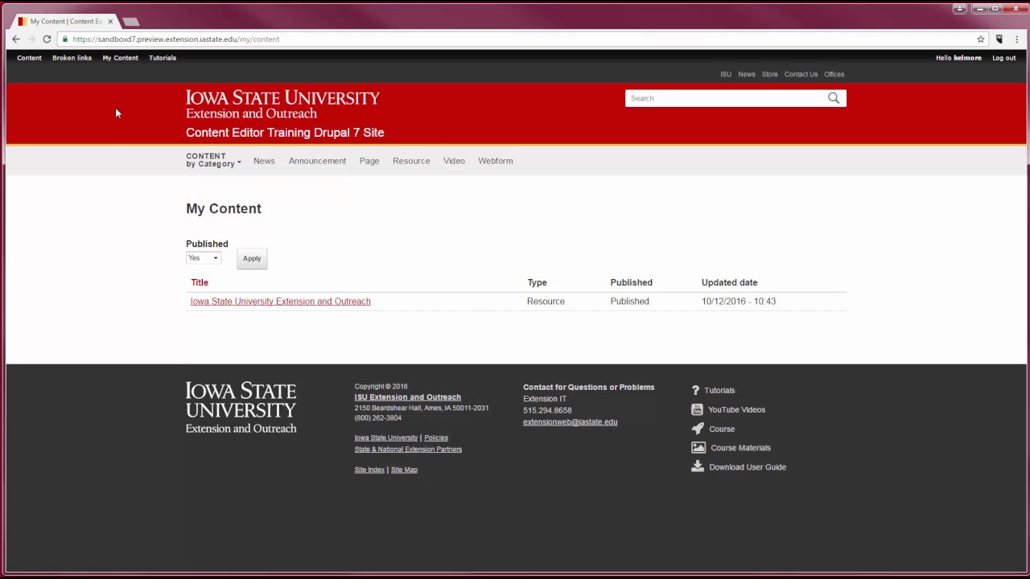The image size is (1030, 579).
Task: Open the Chrome three-dot menu
Action: (1017, 39)
